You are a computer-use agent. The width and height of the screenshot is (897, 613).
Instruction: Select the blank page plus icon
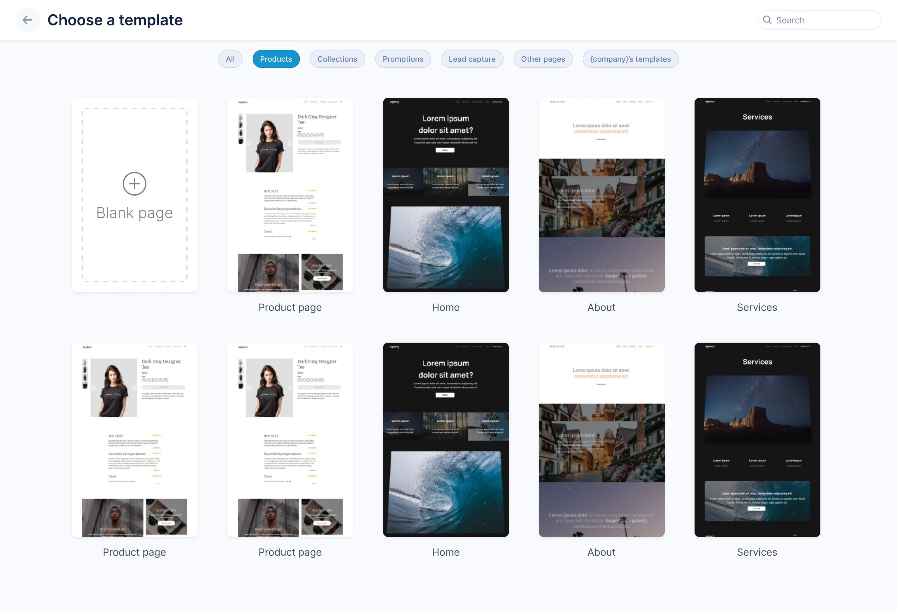[x=134, y=183]
